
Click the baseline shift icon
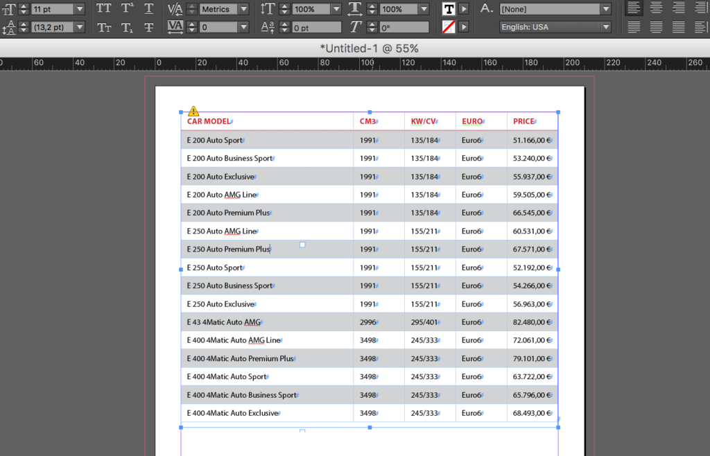coord(268,28)
